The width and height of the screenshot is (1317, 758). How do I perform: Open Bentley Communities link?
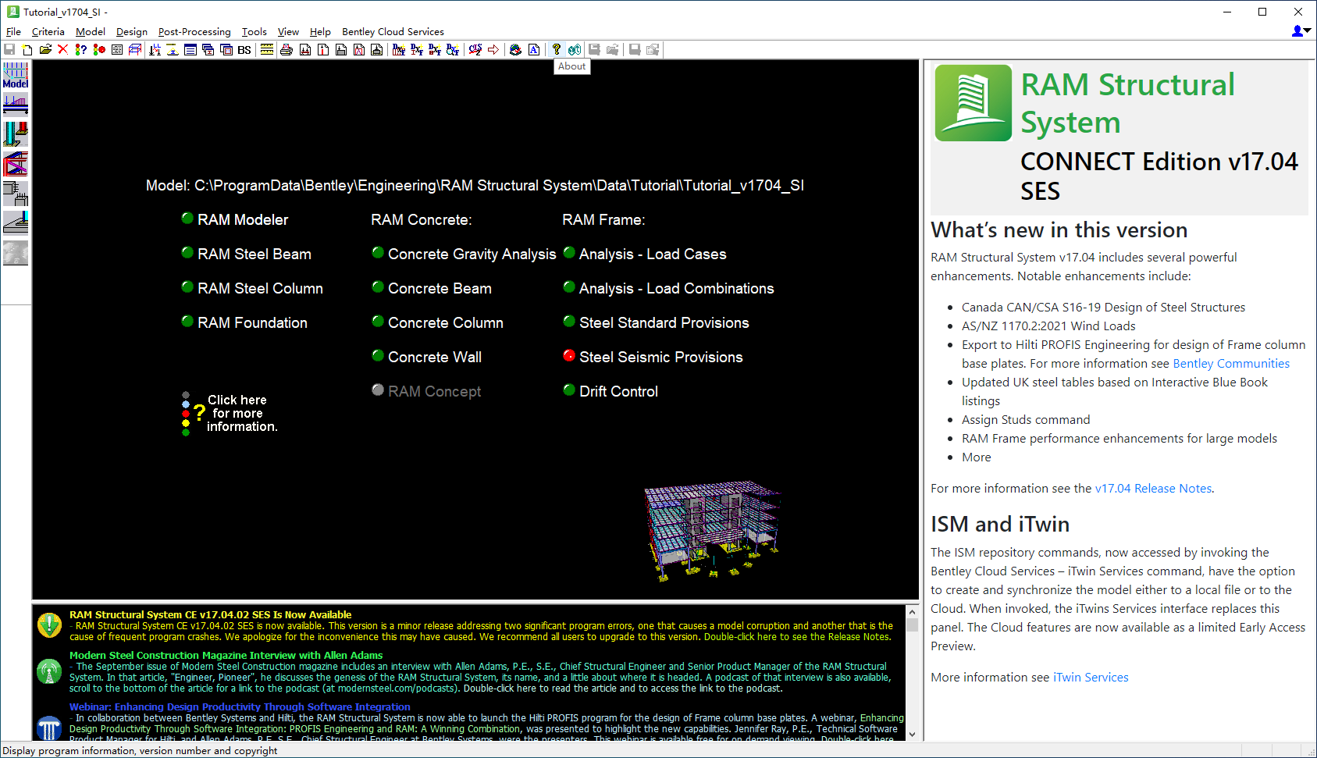[1231, 364]
